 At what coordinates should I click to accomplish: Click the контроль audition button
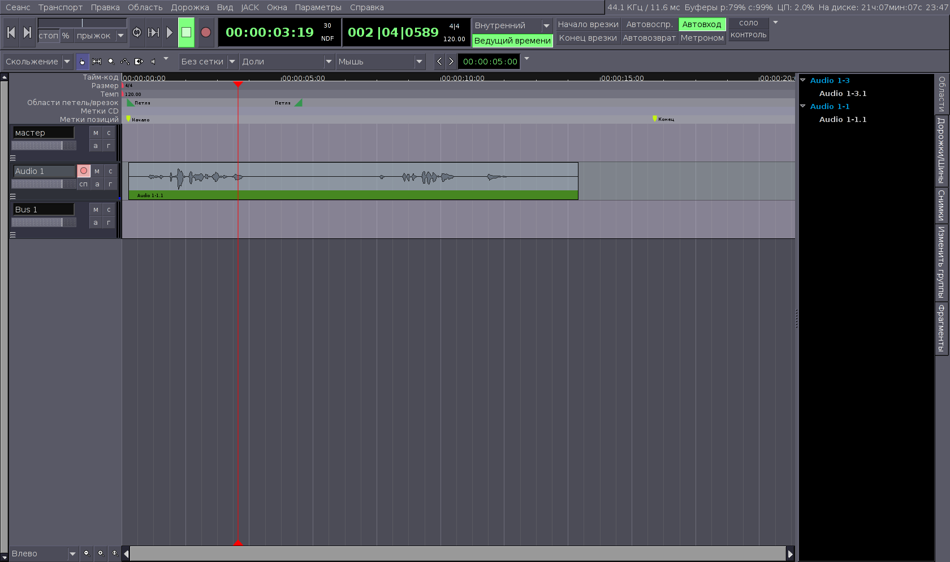[748, 35]
